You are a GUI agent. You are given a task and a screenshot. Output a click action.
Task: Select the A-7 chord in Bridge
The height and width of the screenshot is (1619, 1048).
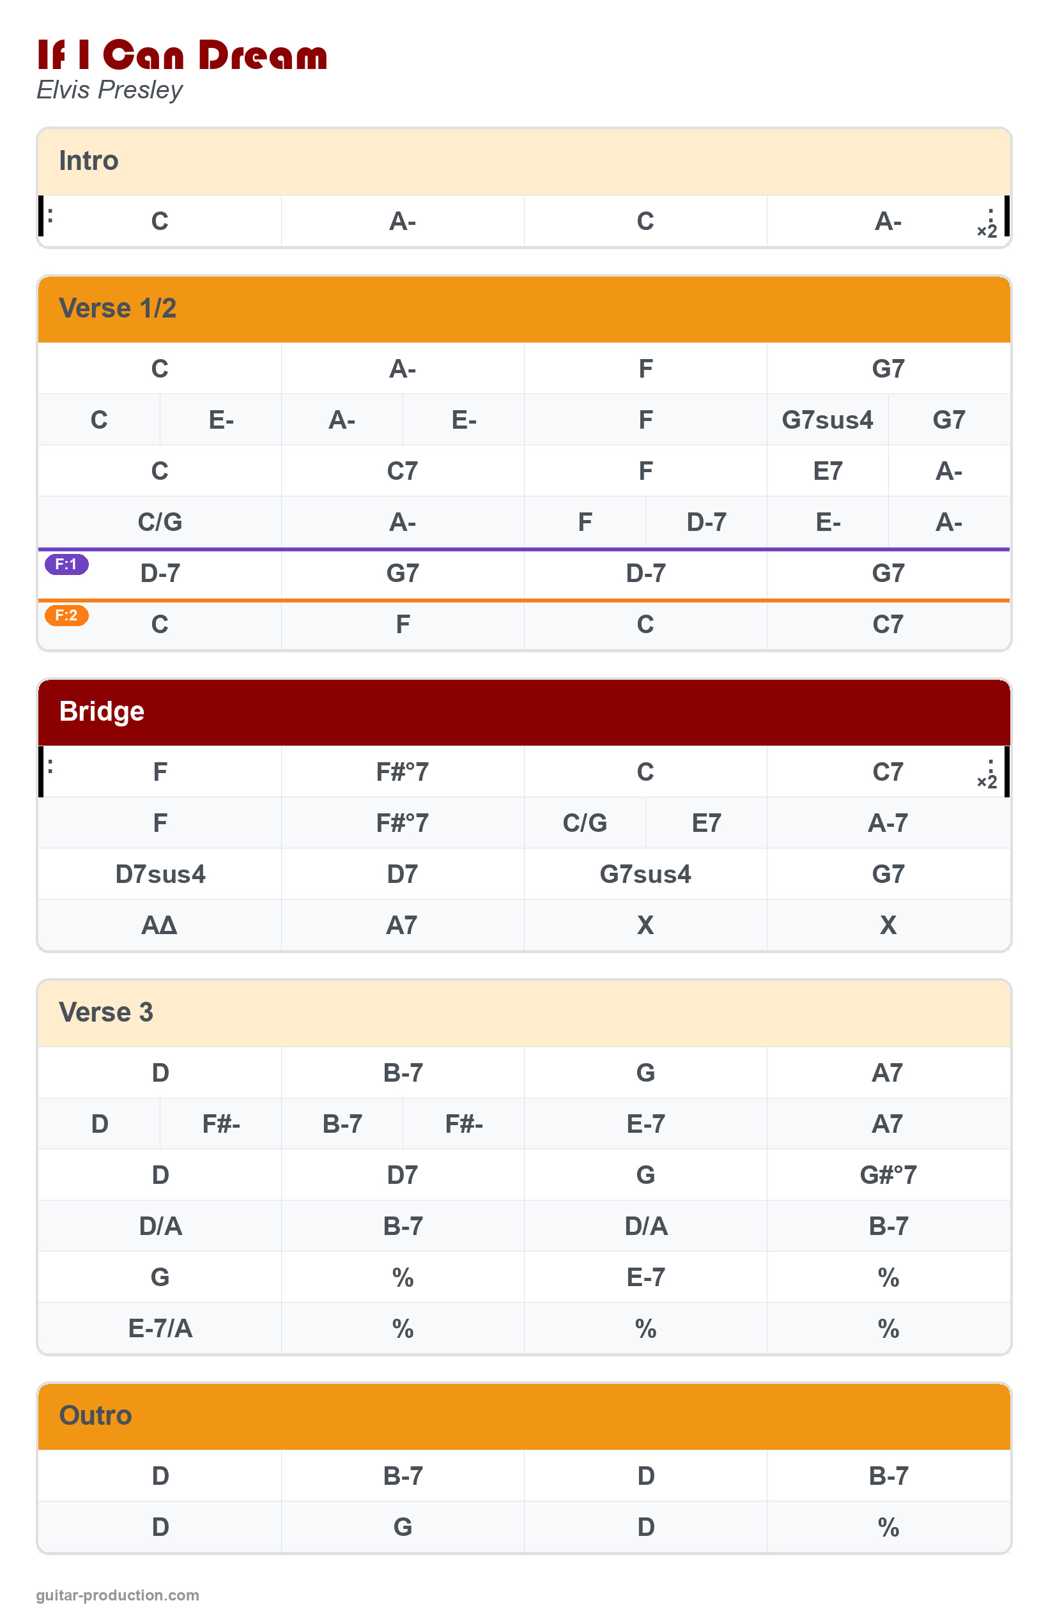[888, 823]
